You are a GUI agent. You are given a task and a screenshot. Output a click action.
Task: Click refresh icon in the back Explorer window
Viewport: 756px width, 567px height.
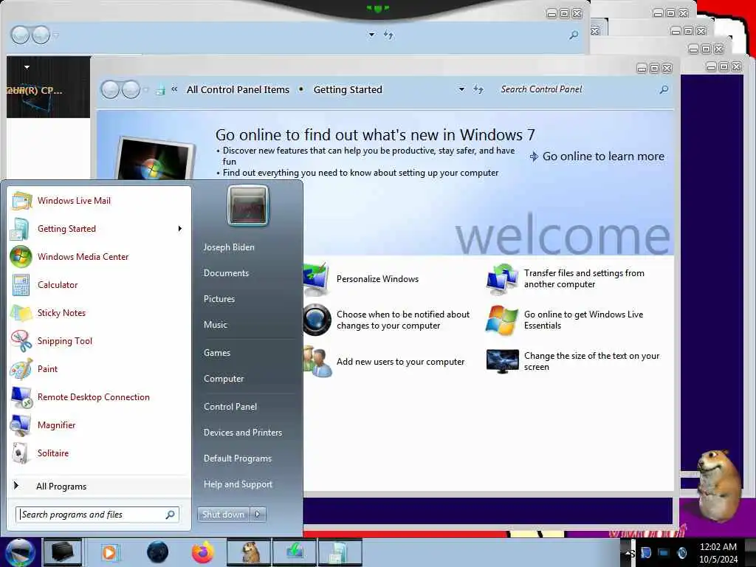point(388,35)
